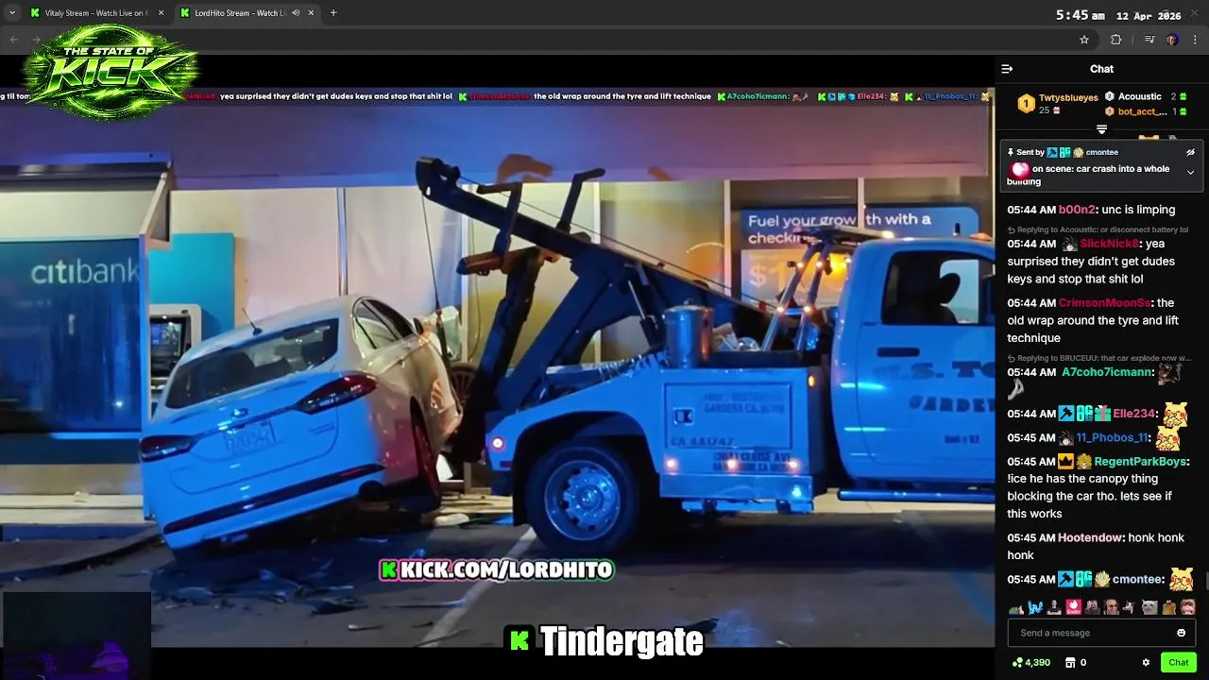The image size is (1209, 680).
Task: Insert the monkey face quick emote
Action: click(x=1188, y=607)
